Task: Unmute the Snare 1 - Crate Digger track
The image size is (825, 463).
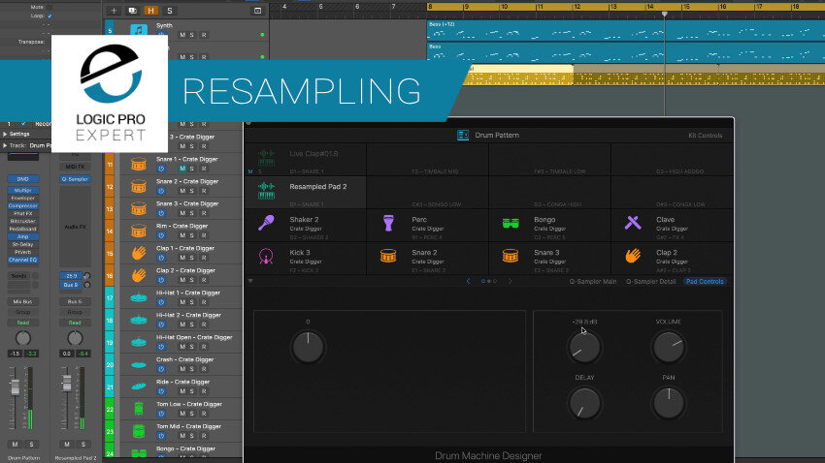Action: (x=182, y=169)
